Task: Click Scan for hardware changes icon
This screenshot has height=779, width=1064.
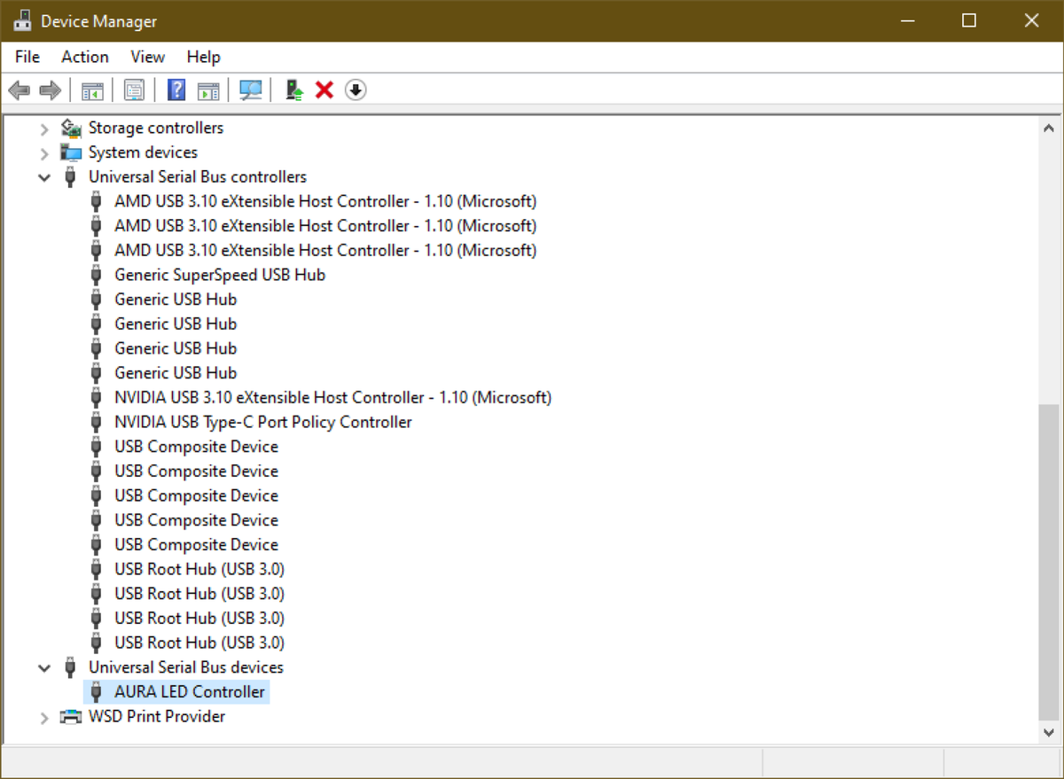Action: click(x=252, y=90)
